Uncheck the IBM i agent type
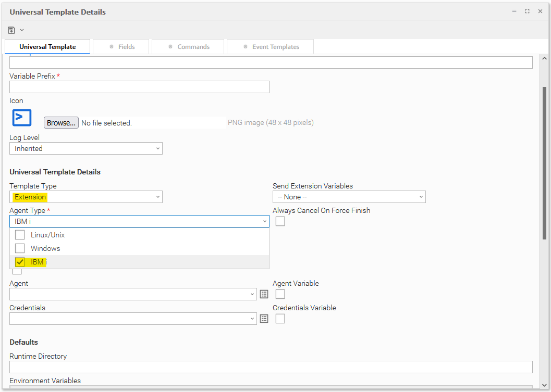 [x=20, y=262]
